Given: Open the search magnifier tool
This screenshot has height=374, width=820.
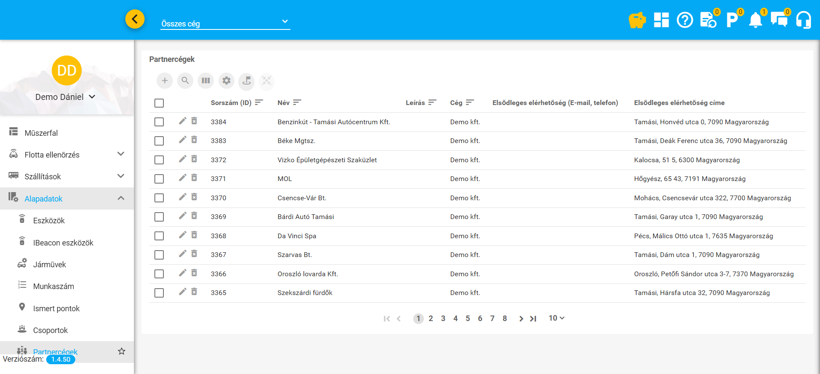Looking at the screenshot, I should tap(185, 81).
